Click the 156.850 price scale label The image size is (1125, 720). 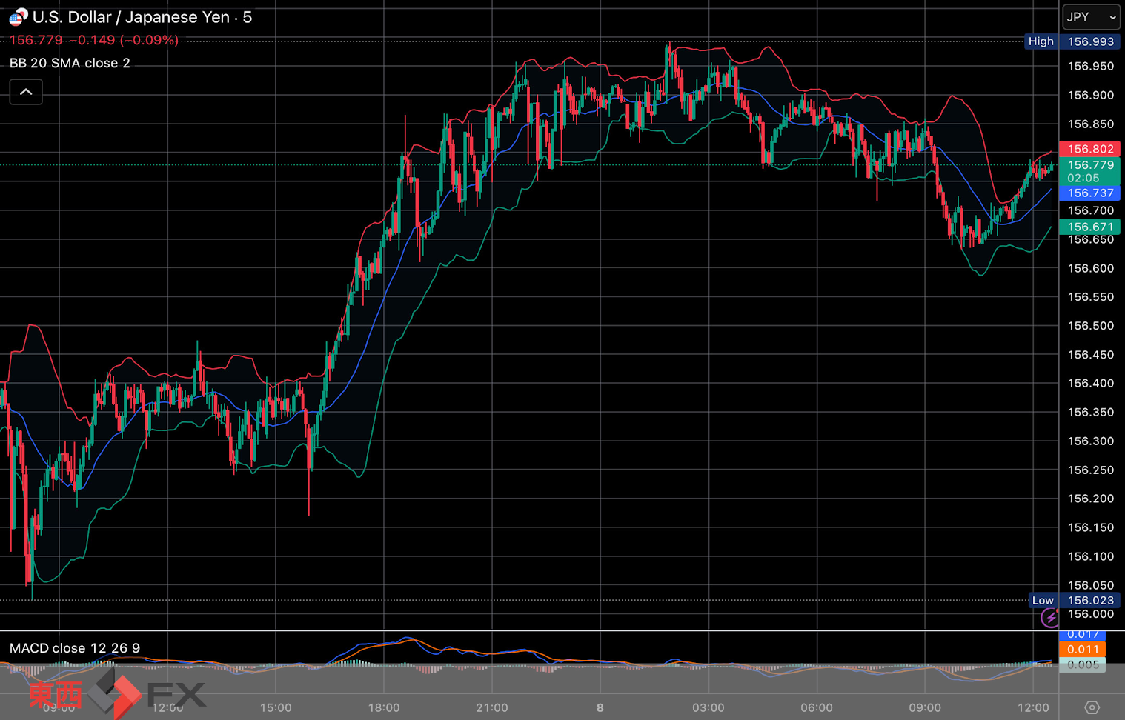(x=1090, y=124)
